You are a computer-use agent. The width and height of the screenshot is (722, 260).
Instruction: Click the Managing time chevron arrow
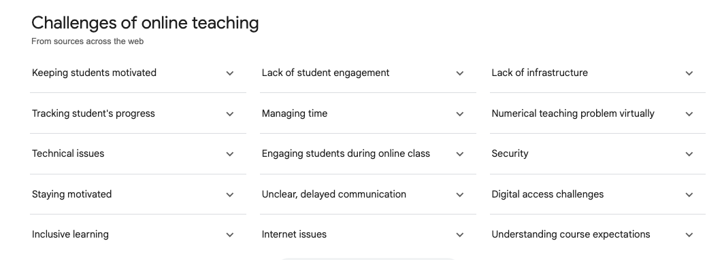coord(459,114)
